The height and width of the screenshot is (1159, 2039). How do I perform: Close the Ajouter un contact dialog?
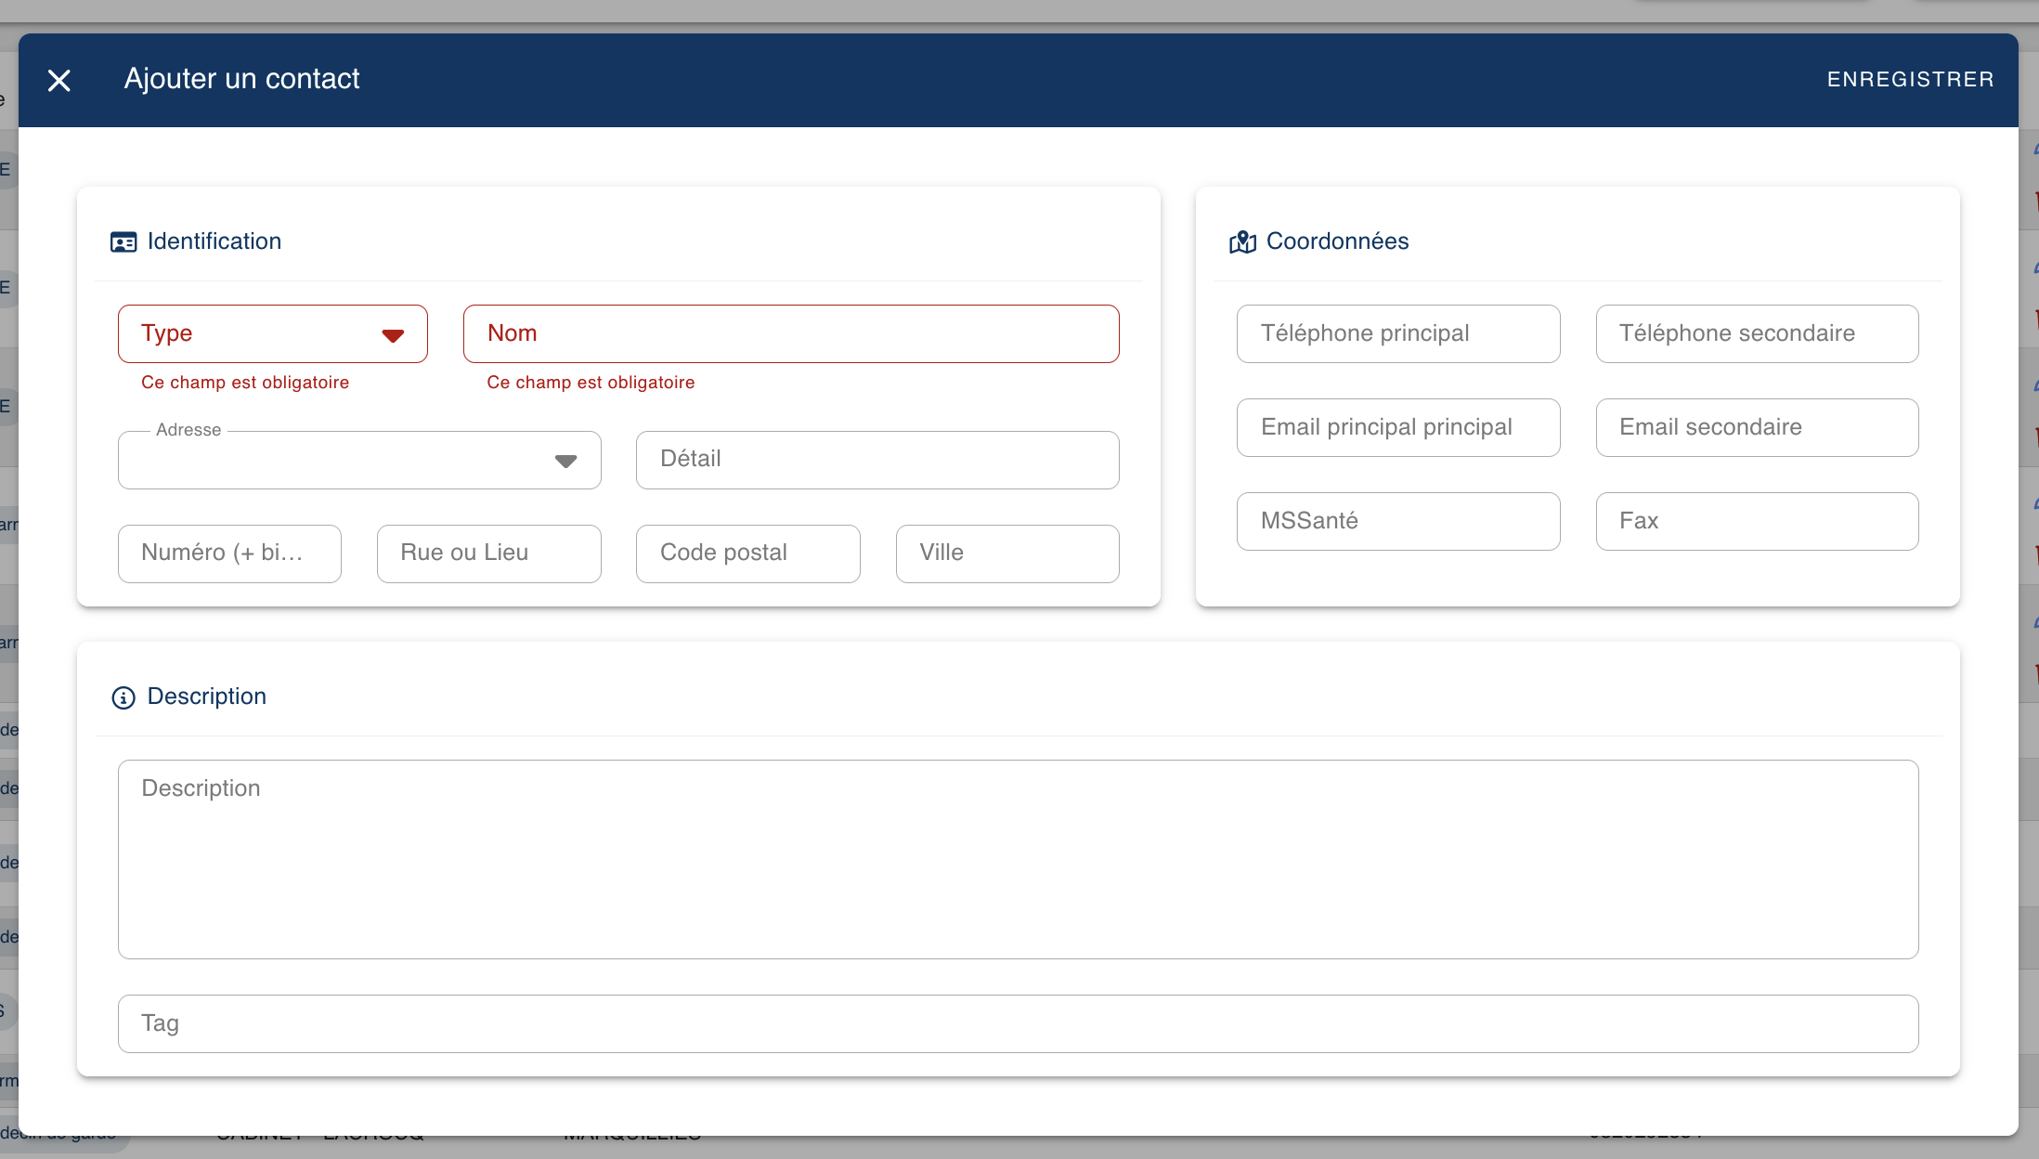tap(59, 81)
